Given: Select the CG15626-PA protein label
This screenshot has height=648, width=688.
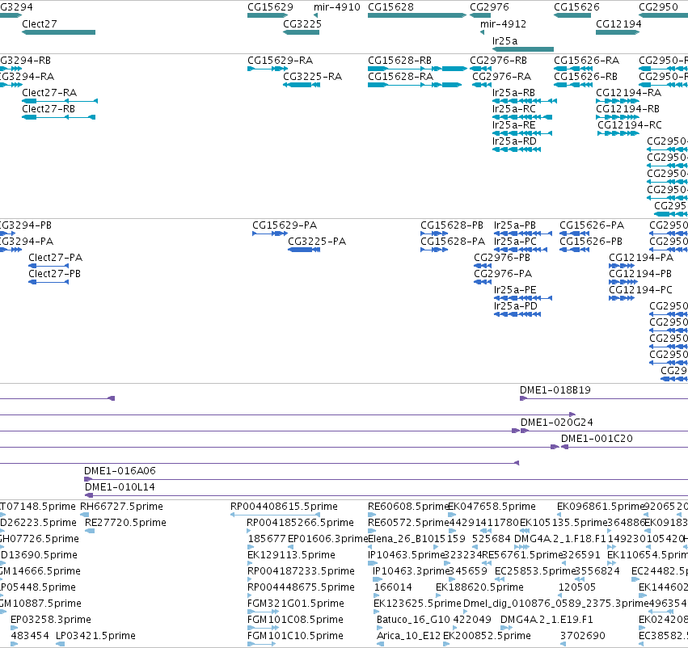Looking at the screenshot, I should [x=592, y=225].
